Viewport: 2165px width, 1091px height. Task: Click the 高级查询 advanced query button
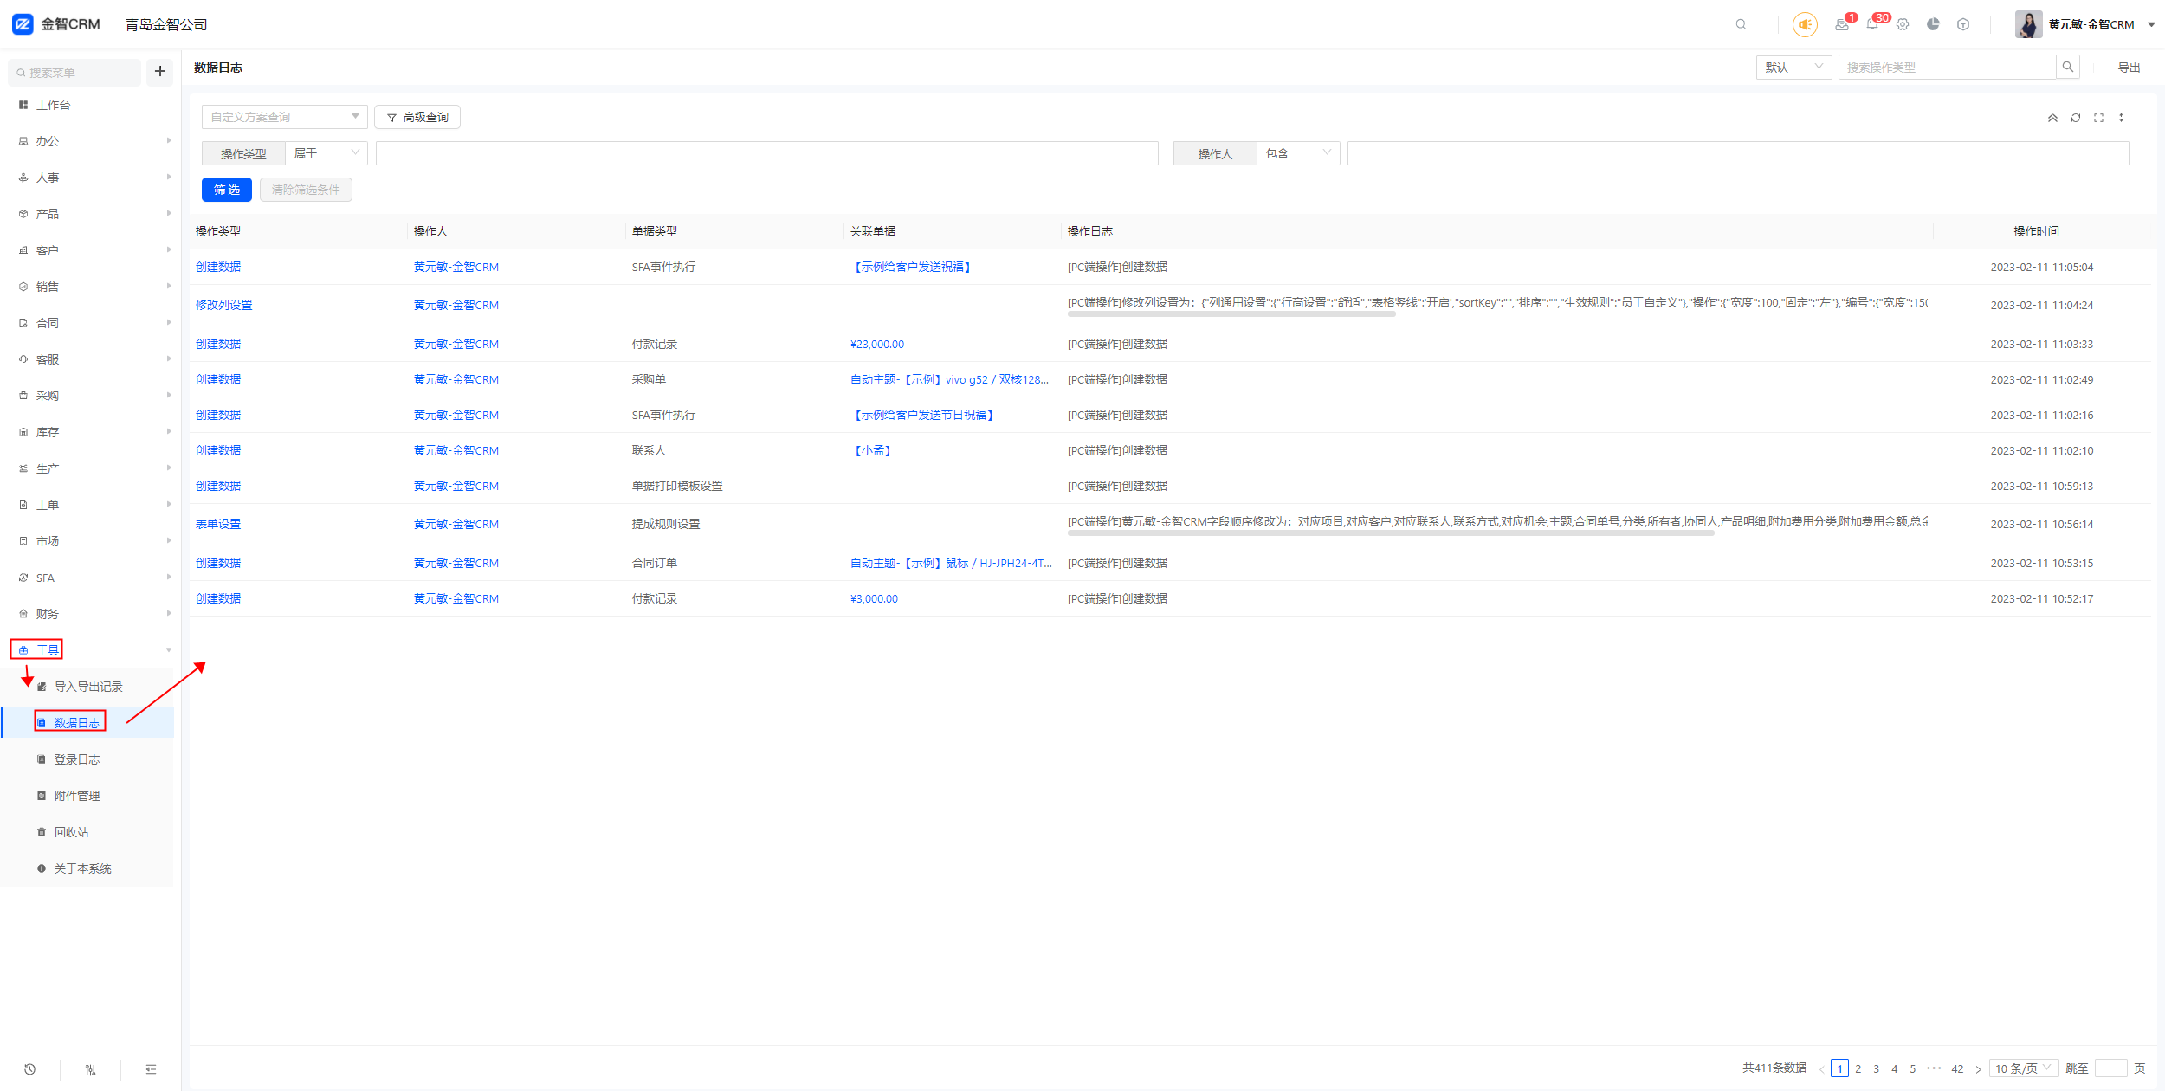[417, 117]
